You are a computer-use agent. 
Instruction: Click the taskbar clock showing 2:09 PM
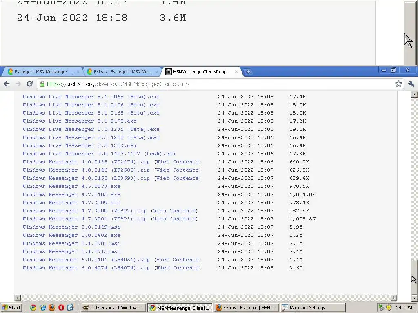pos(404,308)
